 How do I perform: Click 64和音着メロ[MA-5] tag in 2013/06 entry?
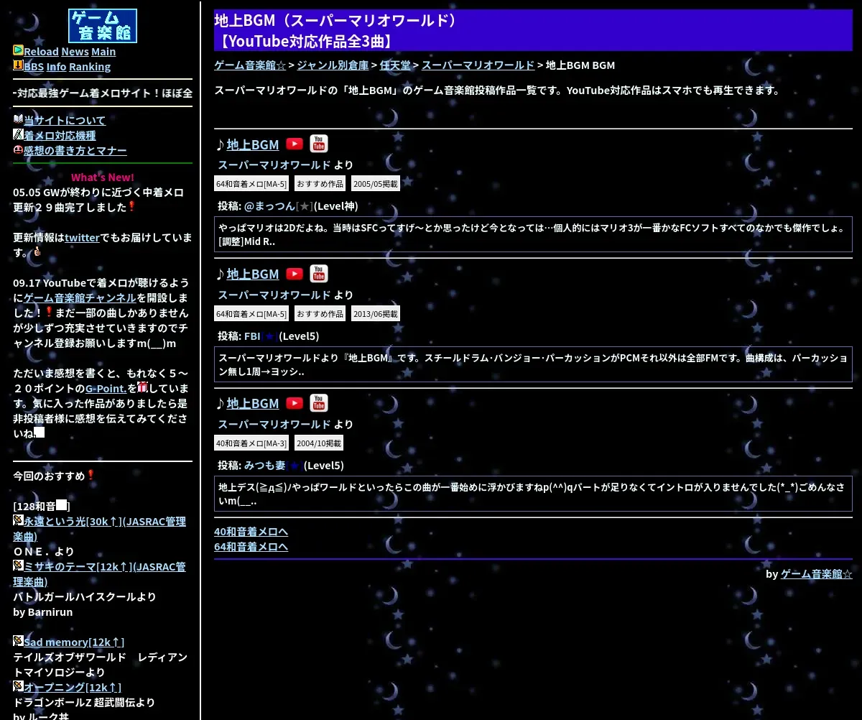tap(251, 313)
